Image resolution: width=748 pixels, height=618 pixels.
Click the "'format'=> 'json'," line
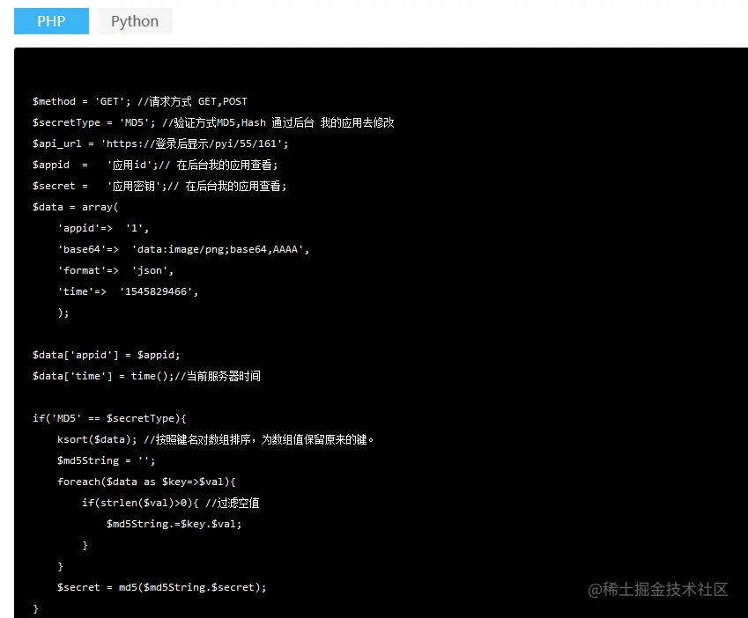pyautogui.click(x=115, y=270)
